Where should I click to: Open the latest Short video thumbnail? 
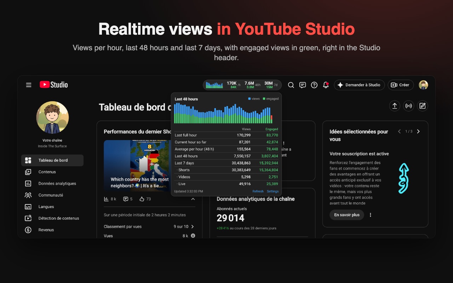click(x=137, y=166)
